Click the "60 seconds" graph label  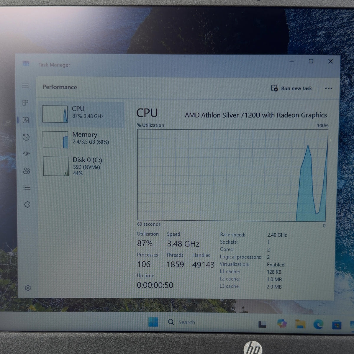149,224
